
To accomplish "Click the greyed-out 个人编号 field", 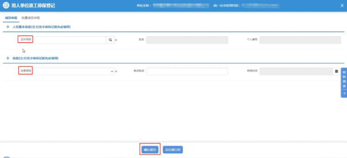I will (x=300, y=40).
